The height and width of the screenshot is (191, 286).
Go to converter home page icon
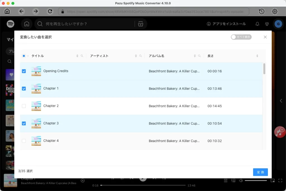click(x=7, y=11)
